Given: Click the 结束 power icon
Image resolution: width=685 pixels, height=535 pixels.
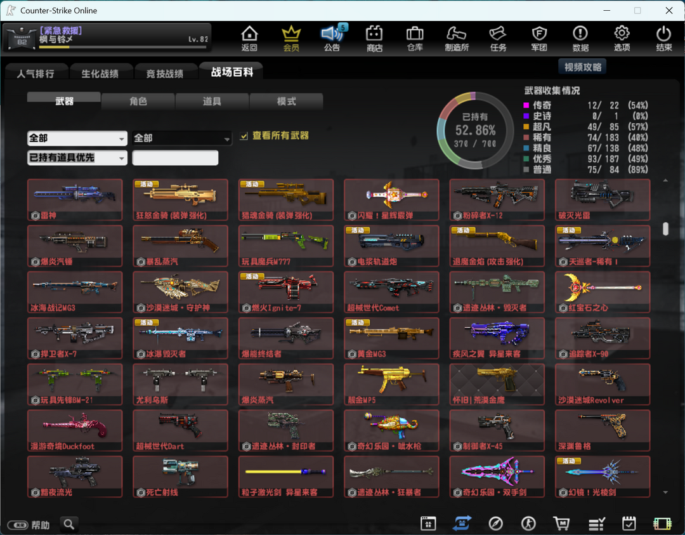Looking at the screenshot, I should tap(663, 38).
